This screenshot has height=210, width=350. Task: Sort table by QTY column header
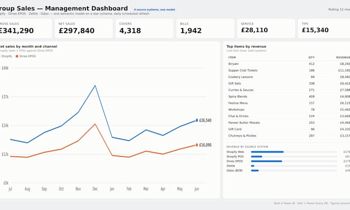[311, 58]
